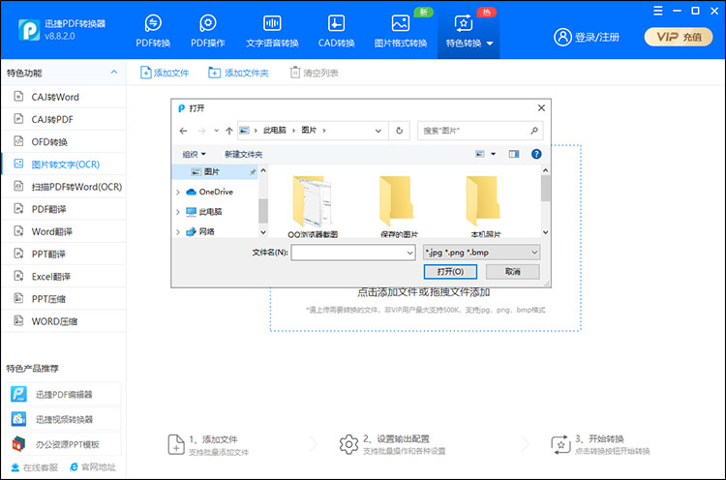Expand the OneDrive tree node
The height and width of the screenshot is (480, 726).
coord(178,192)
